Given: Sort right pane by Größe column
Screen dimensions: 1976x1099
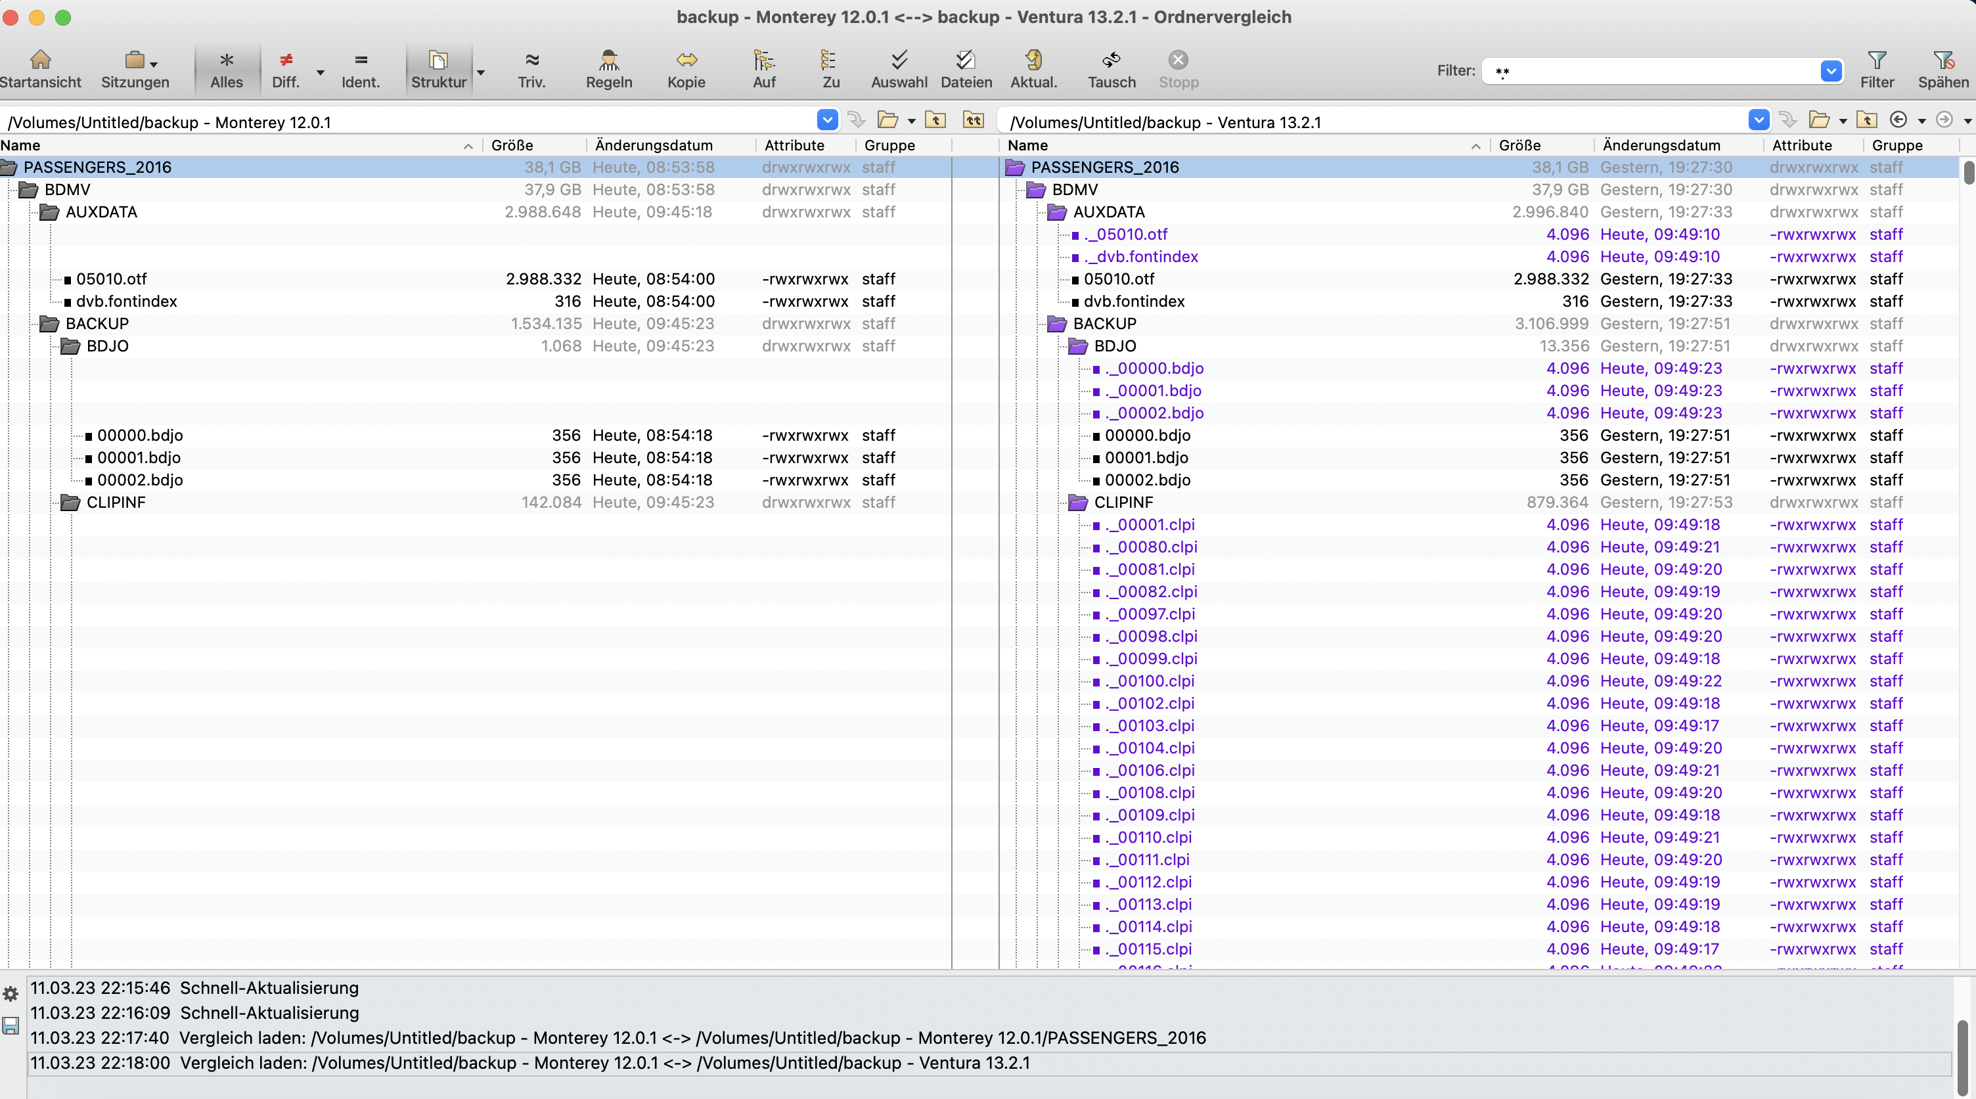Looking at the screenshot, I should 1519,145.
